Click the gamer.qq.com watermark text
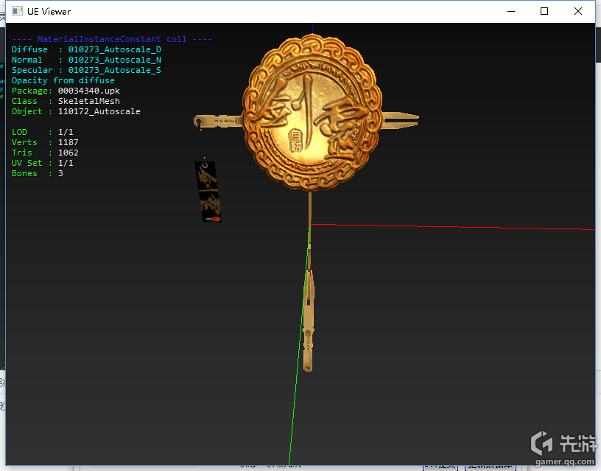Image resolution: width=601 pixels, height=471 pixels. click(x=565, y=462)
